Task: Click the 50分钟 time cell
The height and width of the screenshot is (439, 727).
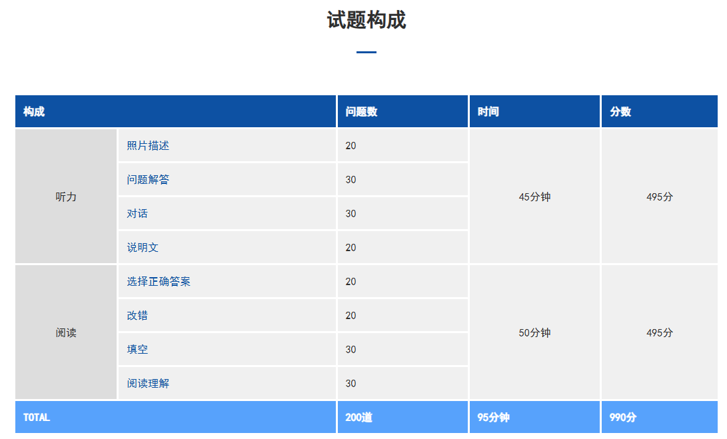Action: pyautogui.click(x=534, y=332)
